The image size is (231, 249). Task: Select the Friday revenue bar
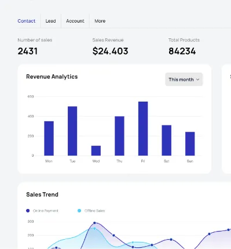click(x=143, y=128)
